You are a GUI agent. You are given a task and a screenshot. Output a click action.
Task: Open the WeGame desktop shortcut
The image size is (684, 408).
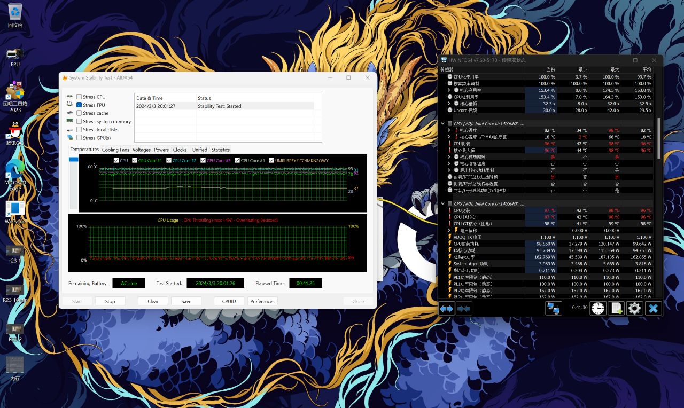(15, 212)
